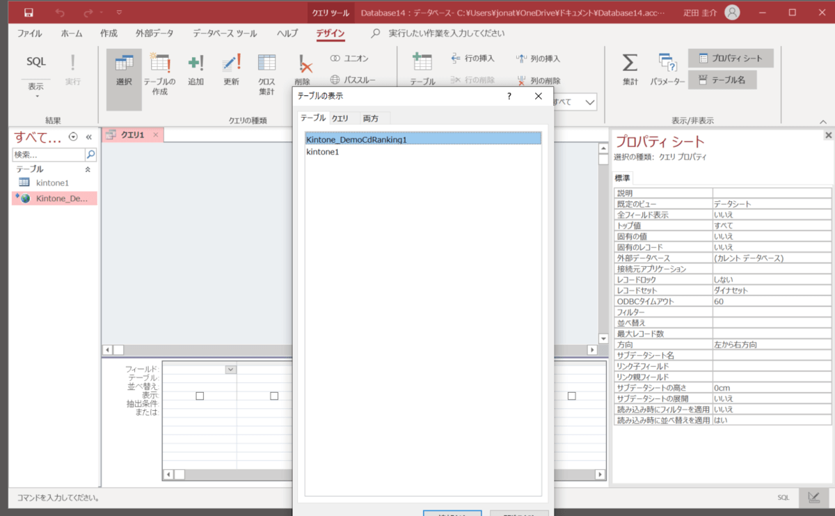835x516 pixels.
Task: Click the dialog help question mark
Action: coord(509,97)
